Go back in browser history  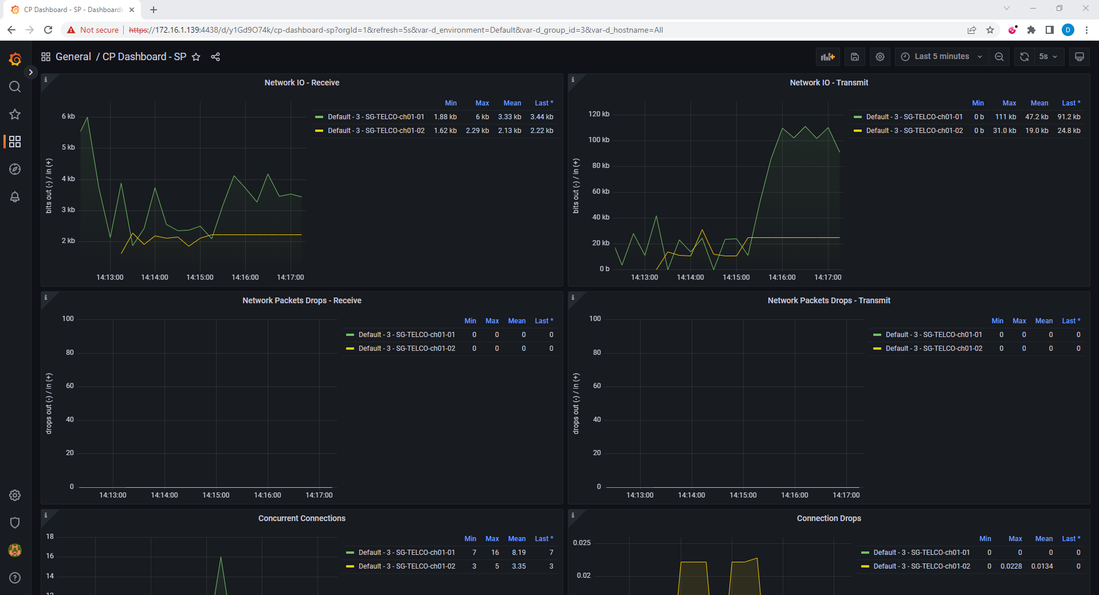pyautogui.click(x=11, y=30)
